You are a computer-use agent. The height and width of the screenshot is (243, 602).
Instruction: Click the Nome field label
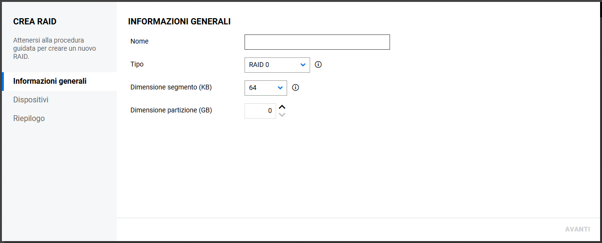(x=139, y=41)
